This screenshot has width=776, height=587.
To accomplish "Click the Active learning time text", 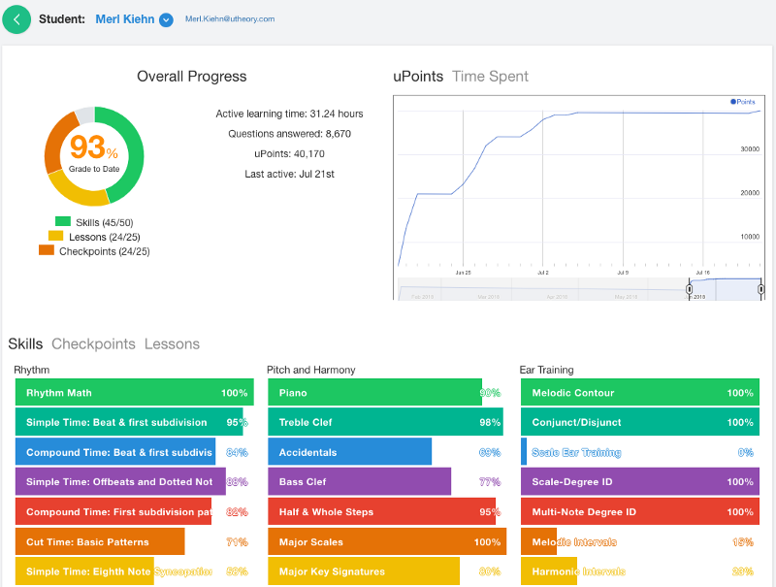I will pyautogui.click(x=289, y=114).
